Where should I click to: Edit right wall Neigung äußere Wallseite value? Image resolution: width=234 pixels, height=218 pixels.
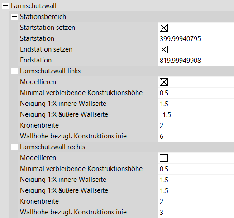(x=196, y=191)
